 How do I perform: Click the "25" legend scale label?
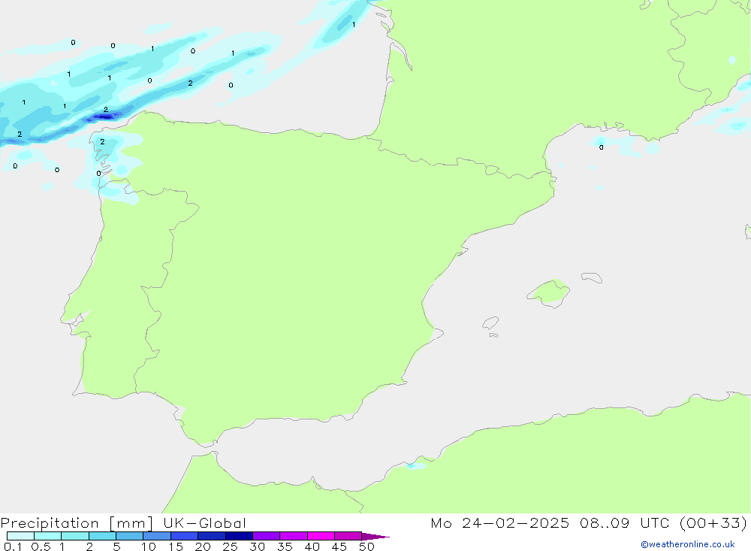click(x=230, y=546)
